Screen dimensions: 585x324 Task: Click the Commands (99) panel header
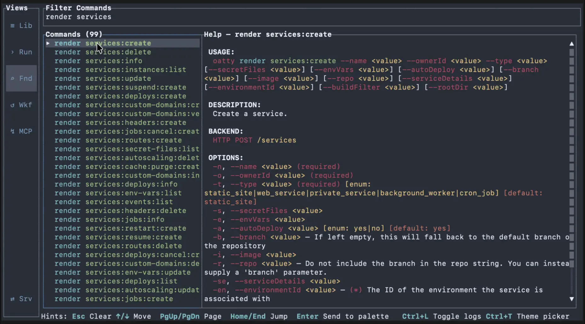point(74,34)
